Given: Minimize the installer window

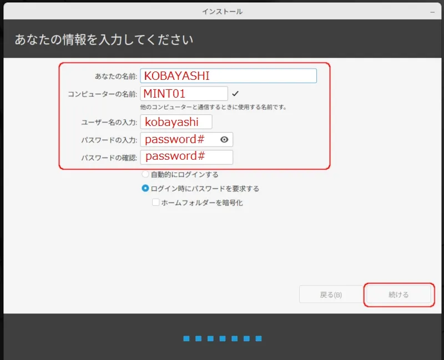Looking at the screenshot, I should [x=432, y=11].
